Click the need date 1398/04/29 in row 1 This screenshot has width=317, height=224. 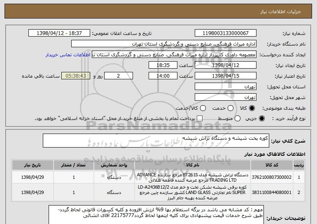tap(33, 178)
